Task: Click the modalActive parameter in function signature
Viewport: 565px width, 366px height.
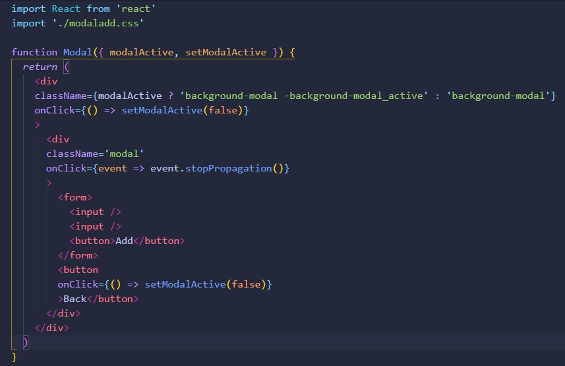Action: click(x=141, y=52)
